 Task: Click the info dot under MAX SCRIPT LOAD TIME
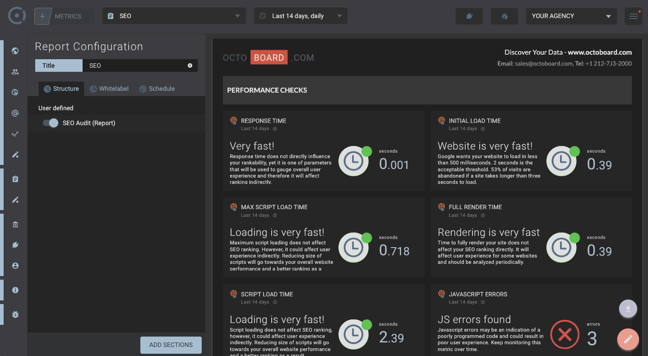tap(275, 215)
